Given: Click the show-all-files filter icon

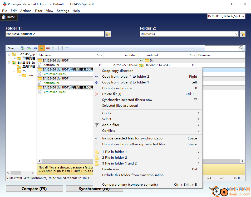Looking at the screenshot, I should (23, 48).
